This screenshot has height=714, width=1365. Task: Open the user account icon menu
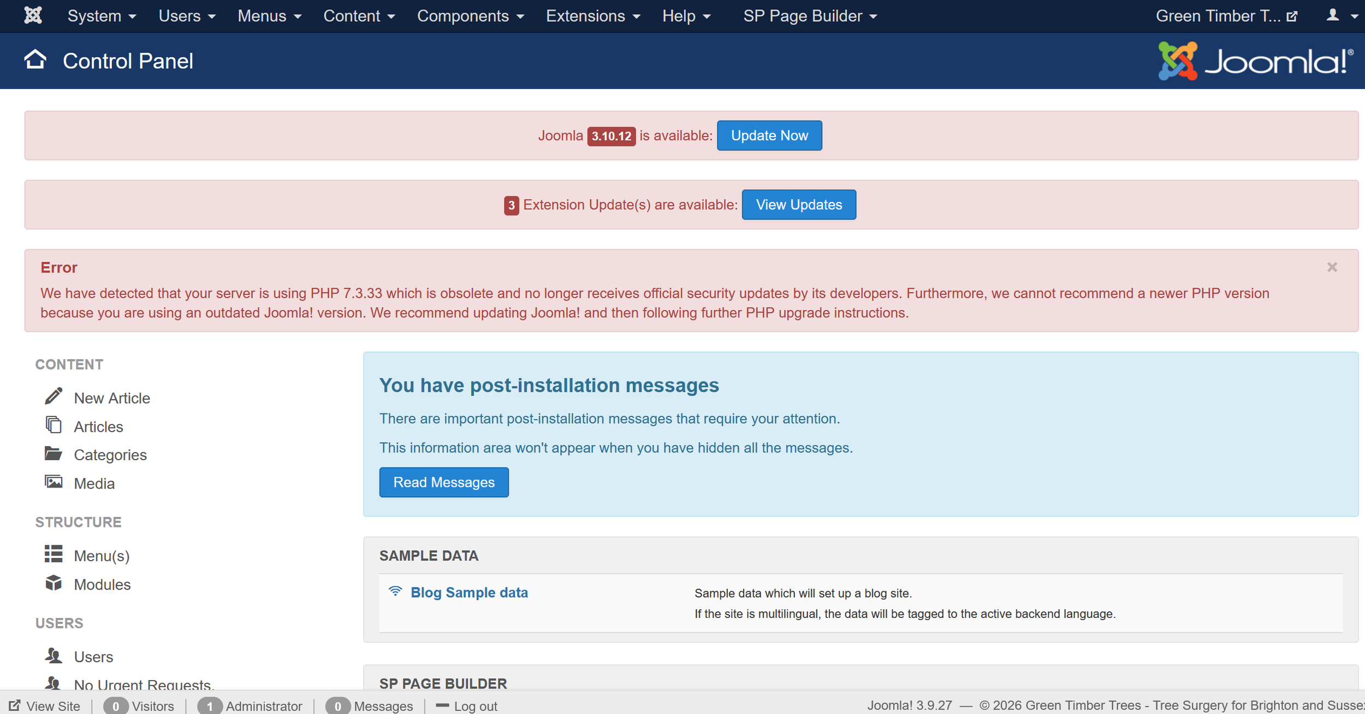1333,15
